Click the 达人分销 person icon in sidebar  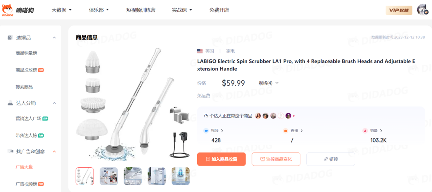(10, 103)
